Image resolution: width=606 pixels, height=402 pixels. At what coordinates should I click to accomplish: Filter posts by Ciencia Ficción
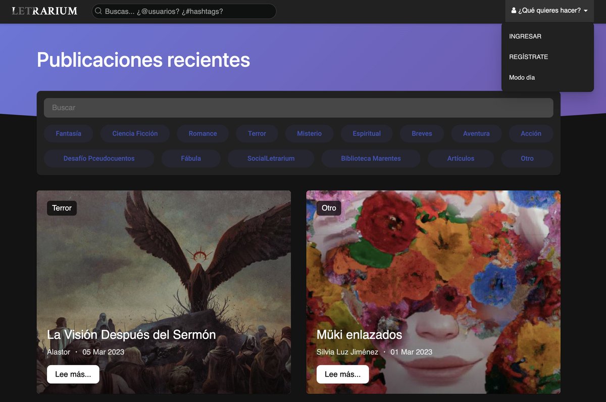pos(134,133)
